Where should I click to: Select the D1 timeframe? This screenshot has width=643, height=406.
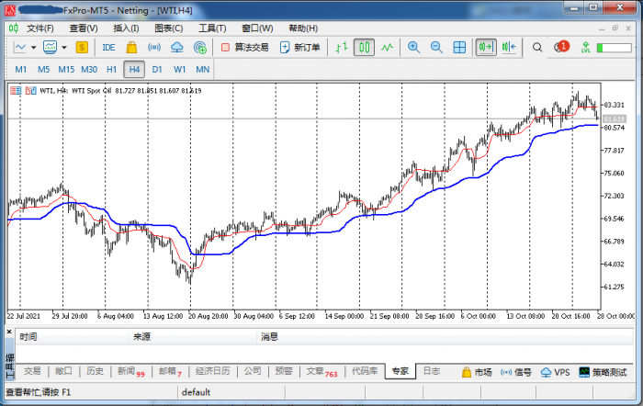pyautogui.click(x=157, y=69)
